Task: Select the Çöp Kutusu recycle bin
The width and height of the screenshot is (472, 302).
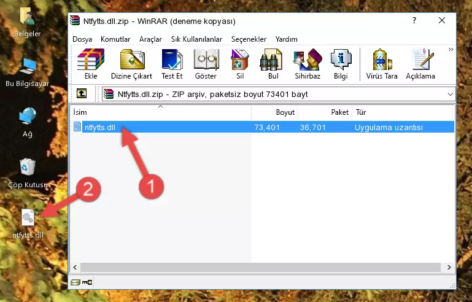Action: (28, 173)
